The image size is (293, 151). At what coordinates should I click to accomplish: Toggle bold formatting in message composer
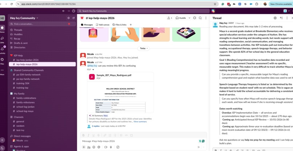click(84, 135)
